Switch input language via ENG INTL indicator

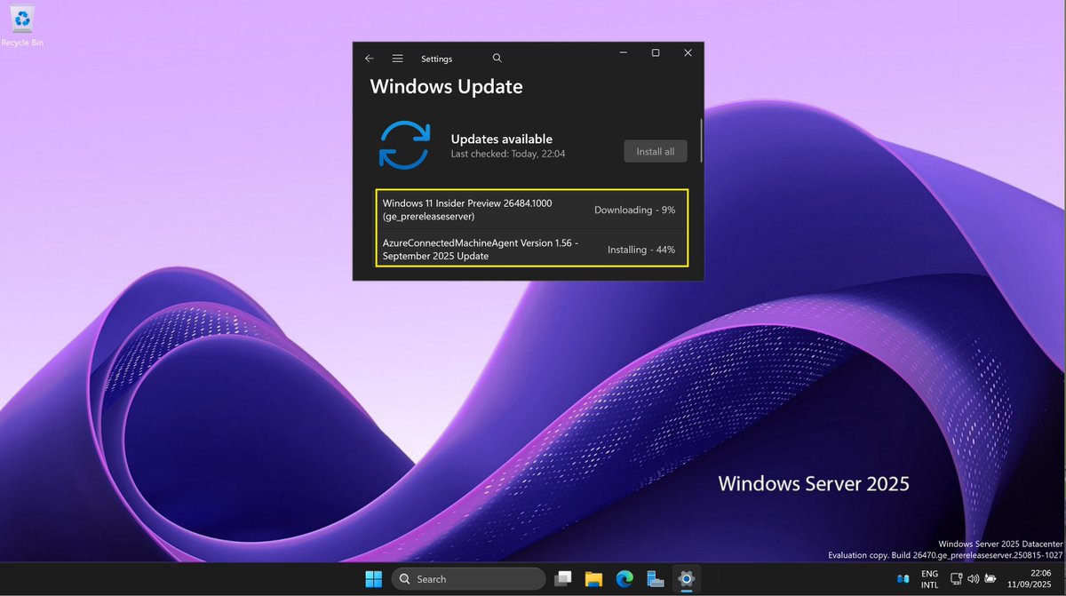point(928,578)
